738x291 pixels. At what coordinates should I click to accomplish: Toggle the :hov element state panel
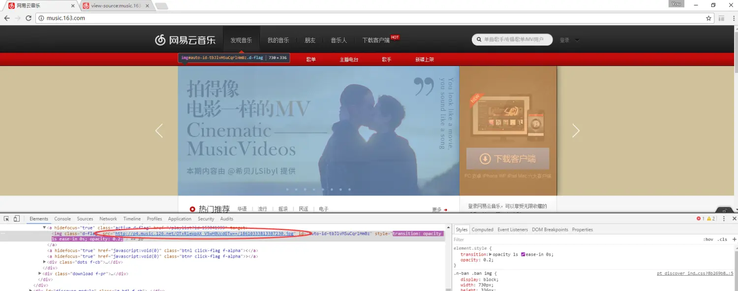click(708, 239)
